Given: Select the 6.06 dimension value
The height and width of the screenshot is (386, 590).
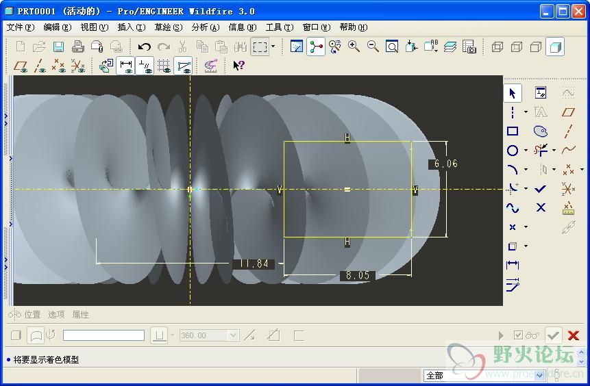Looking at the screenshot, I should click(446, 164).
